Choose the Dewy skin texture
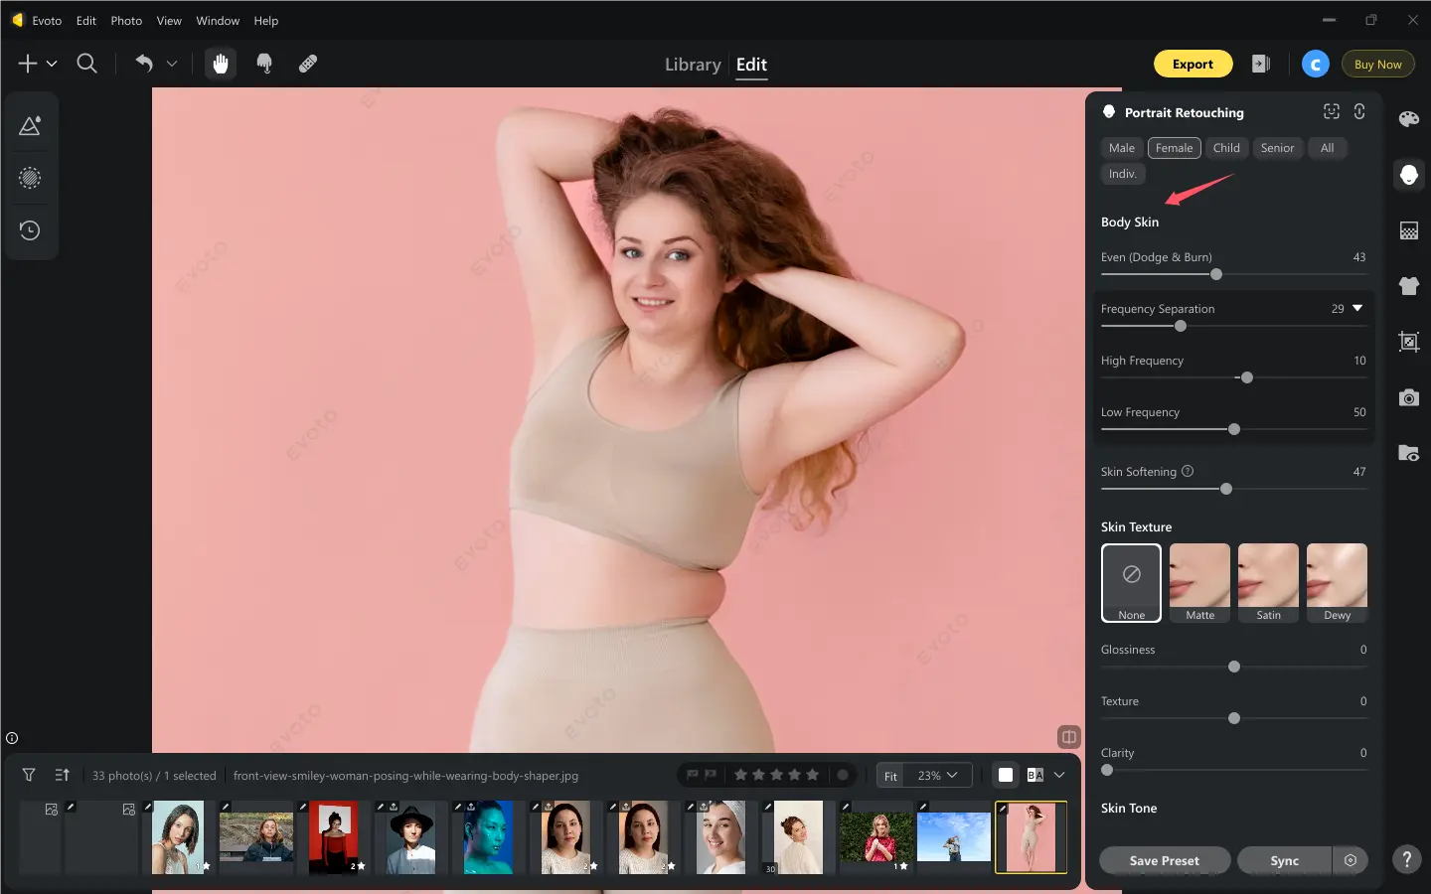Viewport: 1431px width, 894px height. [1337, 583]
